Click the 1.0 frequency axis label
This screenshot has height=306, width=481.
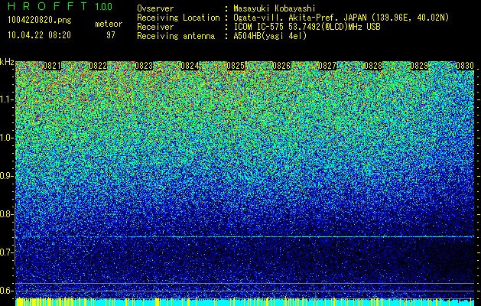click(6, 138)
